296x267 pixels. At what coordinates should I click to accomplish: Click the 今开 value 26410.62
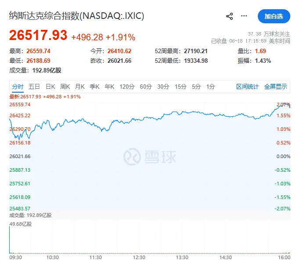click(119, 51)
